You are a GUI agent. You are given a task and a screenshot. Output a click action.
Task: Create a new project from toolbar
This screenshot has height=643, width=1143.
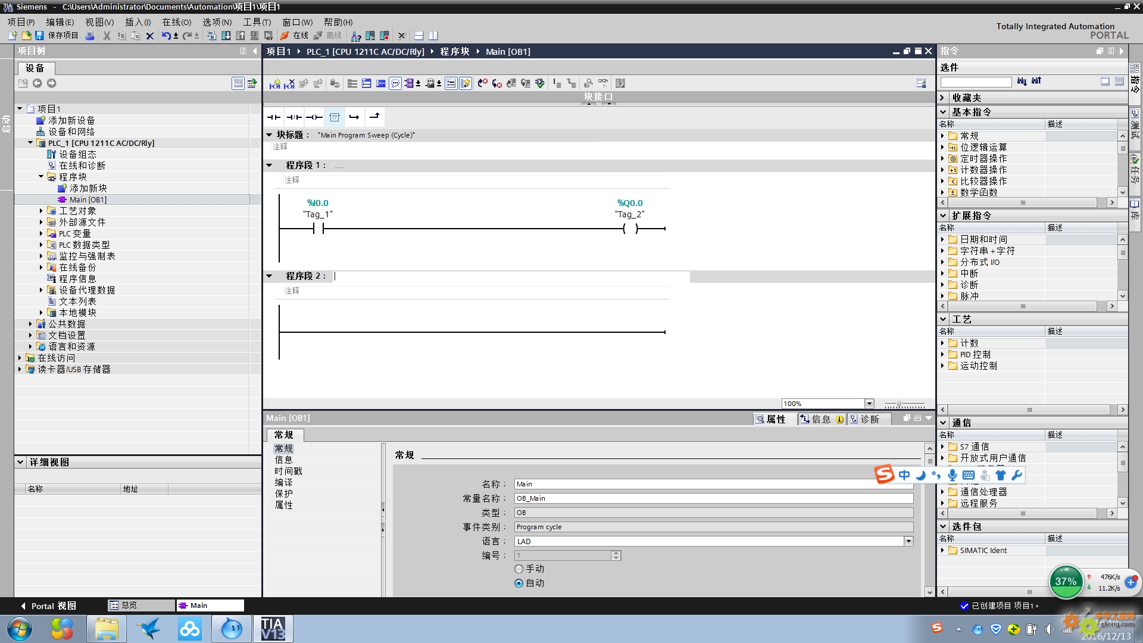[x=13, y=36]
